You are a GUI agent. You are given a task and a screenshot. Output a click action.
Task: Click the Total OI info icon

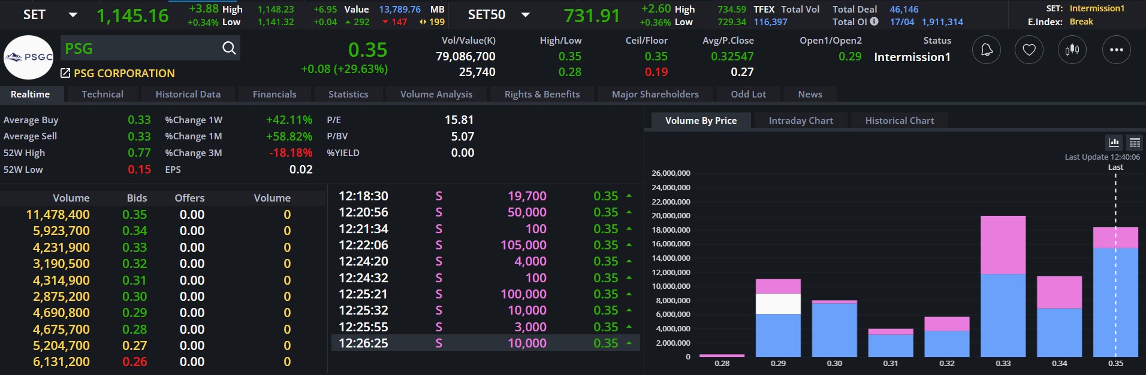[874, 22]
